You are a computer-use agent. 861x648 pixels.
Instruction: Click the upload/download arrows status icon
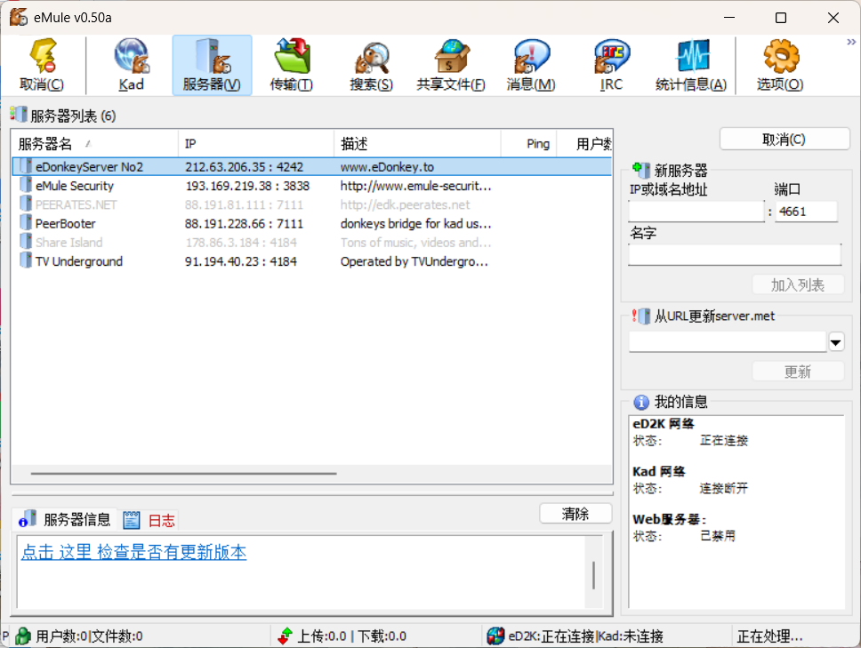[285, 636]
